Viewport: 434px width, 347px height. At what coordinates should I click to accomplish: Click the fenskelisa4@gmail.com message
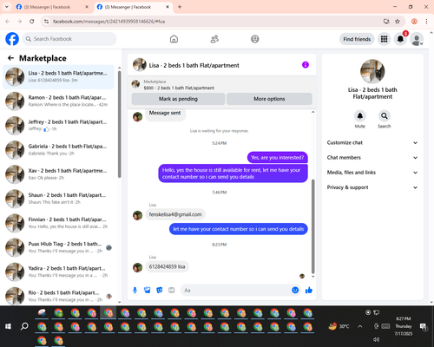(x=175, y=214)
